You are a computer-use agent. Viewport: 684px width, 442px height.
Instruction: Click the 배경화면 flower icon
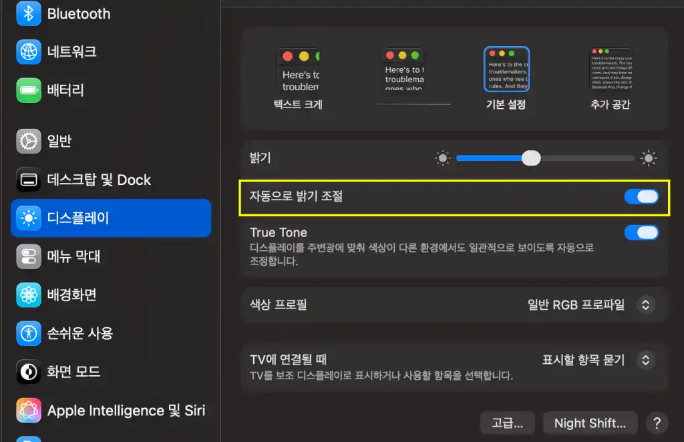(29, 294)
